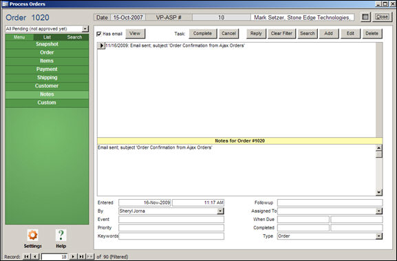Click the Complete task button
Image resolution: width=397 pixels, height=261 pixels.
[202, 34]
